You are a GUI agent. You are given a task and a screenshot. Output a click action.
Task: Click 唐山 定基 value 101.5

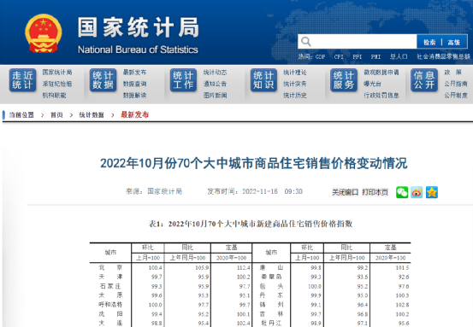pyautogui.click(x=402, y=267)
